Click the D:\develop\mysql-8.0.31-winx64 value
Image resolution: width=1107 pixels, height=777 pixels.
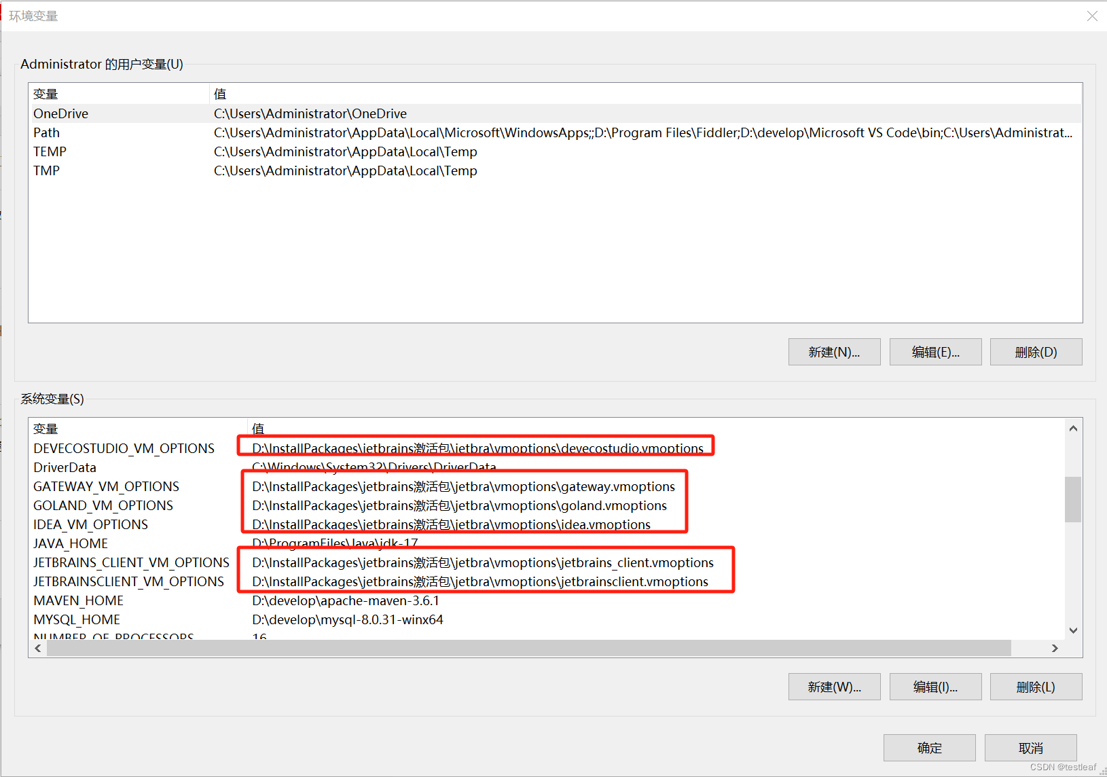[348, 619]
